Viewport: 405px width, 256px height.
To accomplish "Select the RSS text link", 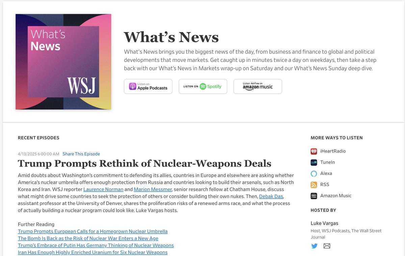I will tap(325, 184).
